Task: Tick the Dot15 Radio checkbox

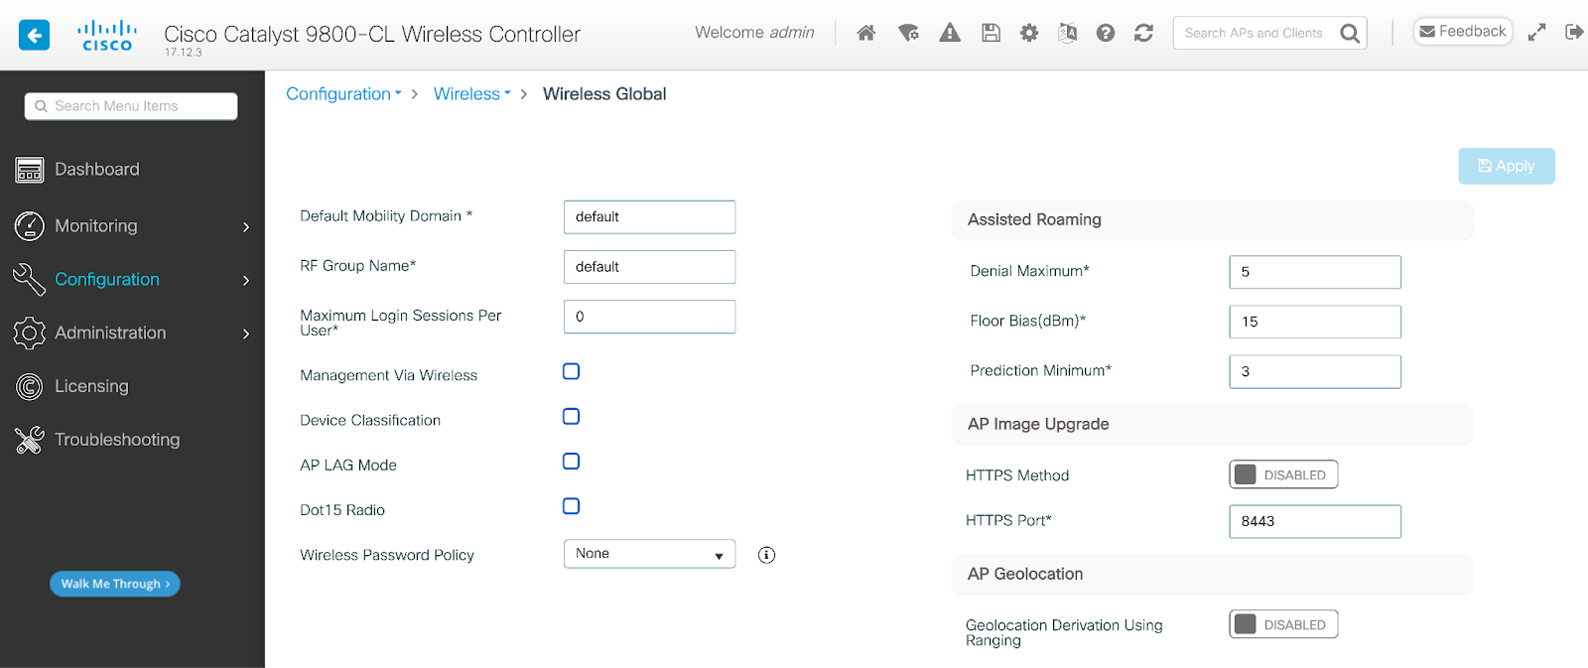Action: (572, 506)
